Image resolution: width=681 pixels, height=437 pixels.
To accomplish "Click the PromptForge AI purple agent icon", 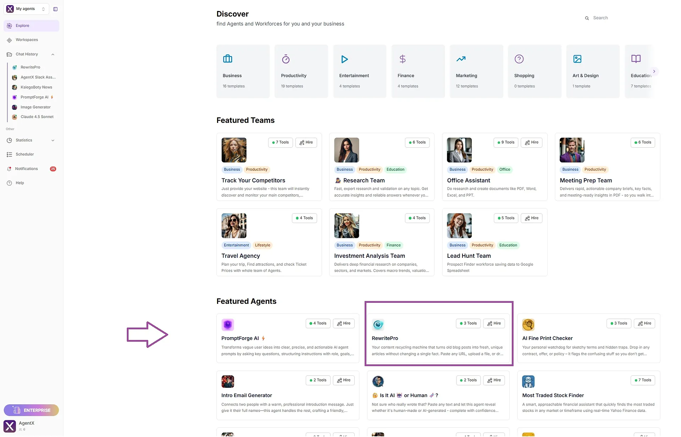I will 227,324.
